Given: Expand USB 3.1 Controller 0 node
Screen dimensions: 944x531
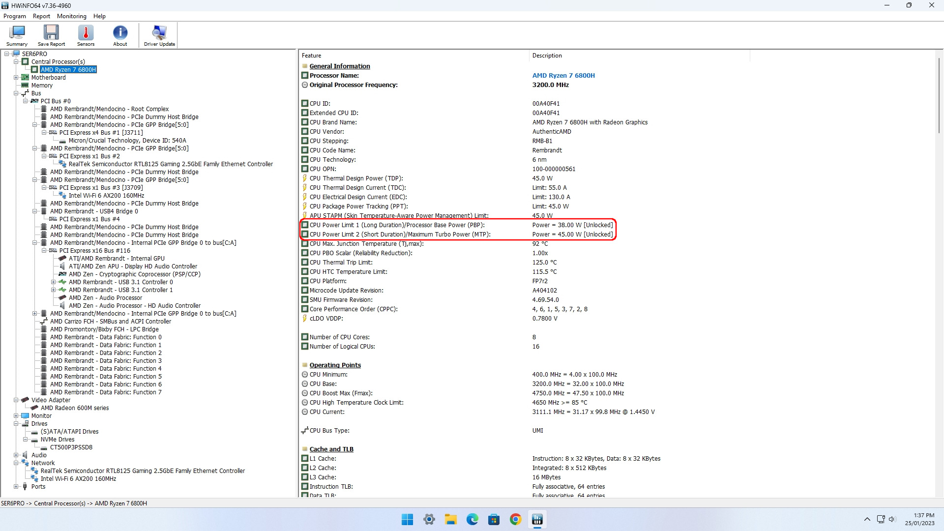Looking at the screenshot, I should (54, 282).
